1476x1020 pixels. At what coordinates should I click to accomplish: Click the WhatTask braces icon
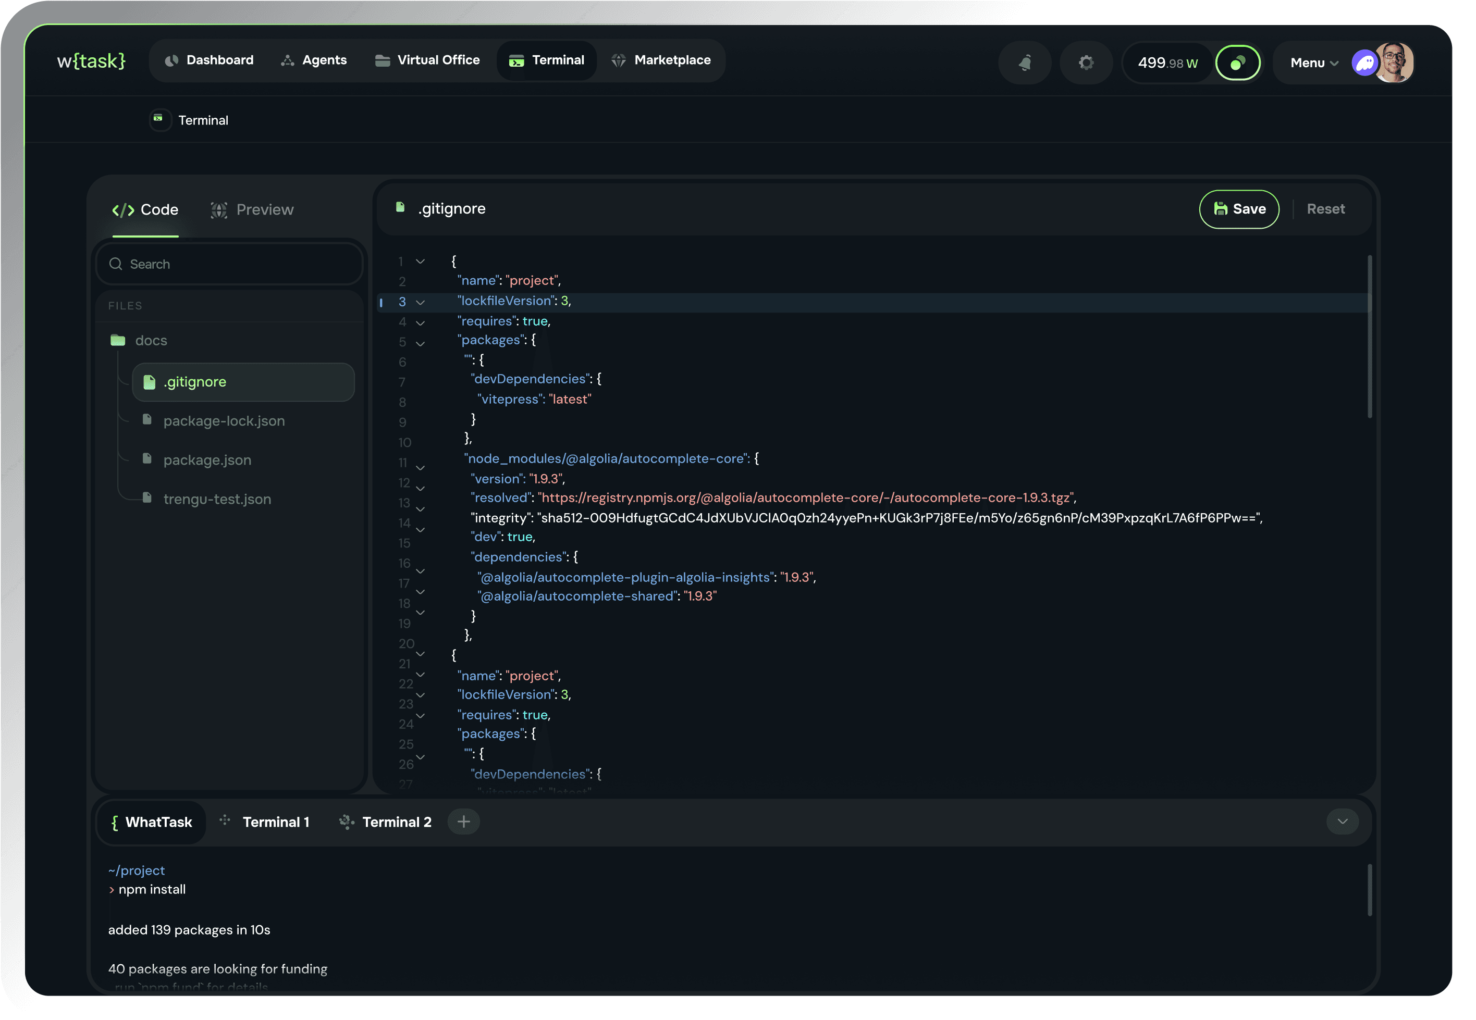click(x=115, y=823)
